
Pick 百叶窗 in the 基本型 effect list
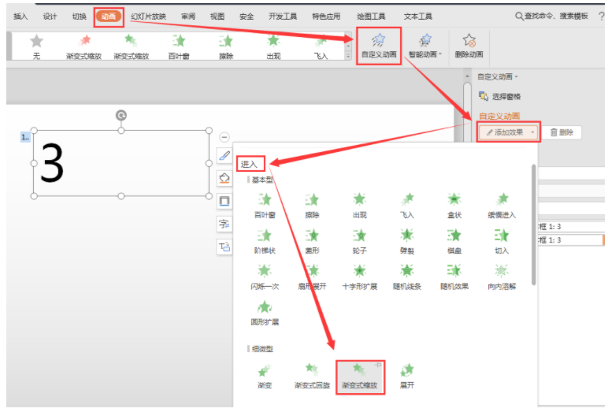click(x=265, y=206)
